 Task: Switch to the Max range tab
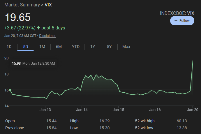[126, 47]
